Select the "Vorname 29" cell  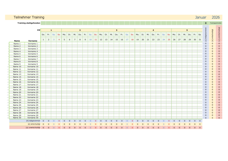[33, 115]
